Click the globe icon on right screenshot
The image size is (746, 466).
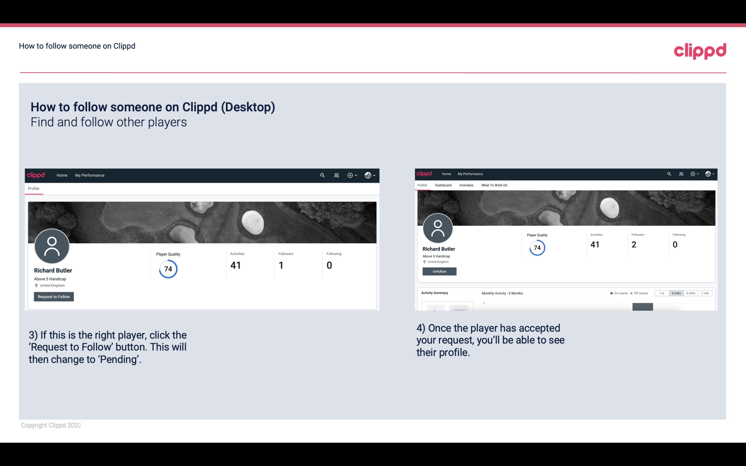tap(708, 174)
